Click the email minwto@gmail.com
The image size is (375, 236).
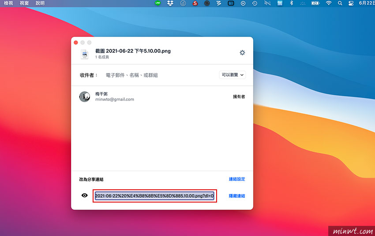pyautogui.click(x=115, y=100)
